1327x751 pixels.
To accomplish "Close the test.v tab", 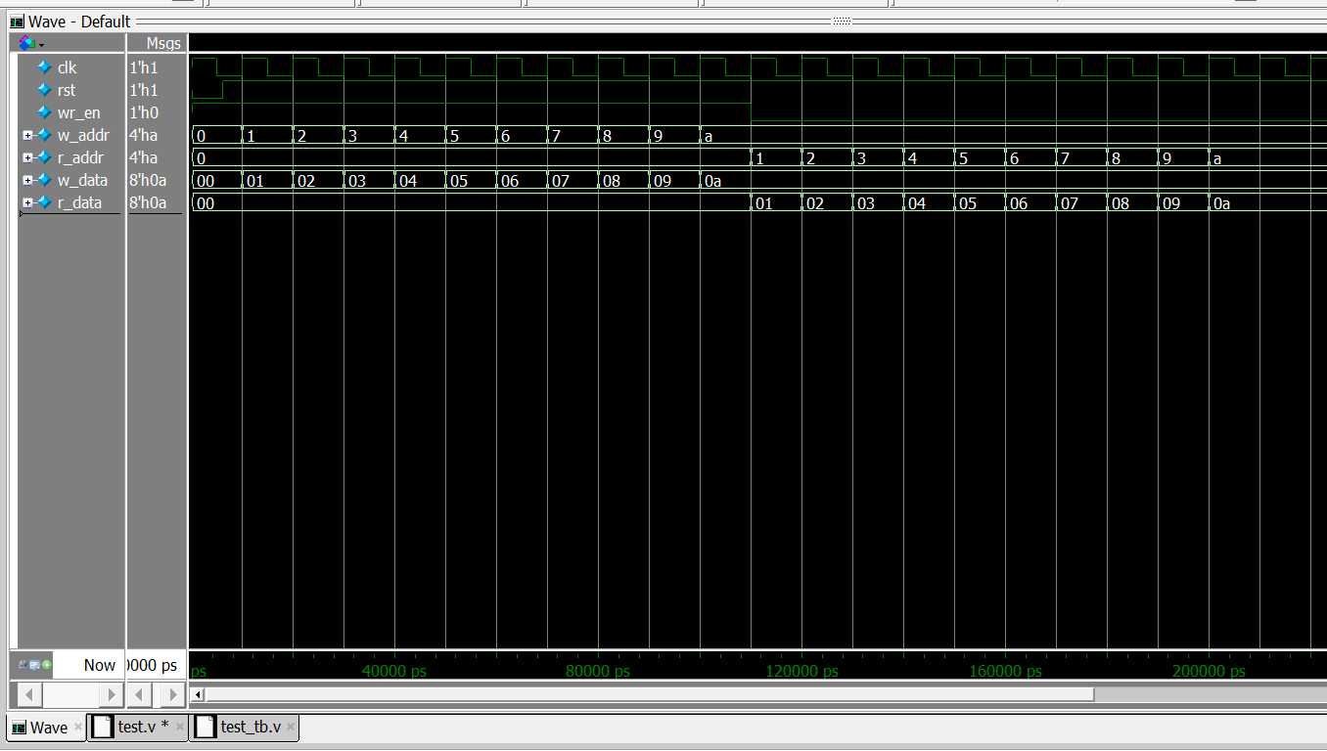I will pyautogui.click(x=179, y=728).
